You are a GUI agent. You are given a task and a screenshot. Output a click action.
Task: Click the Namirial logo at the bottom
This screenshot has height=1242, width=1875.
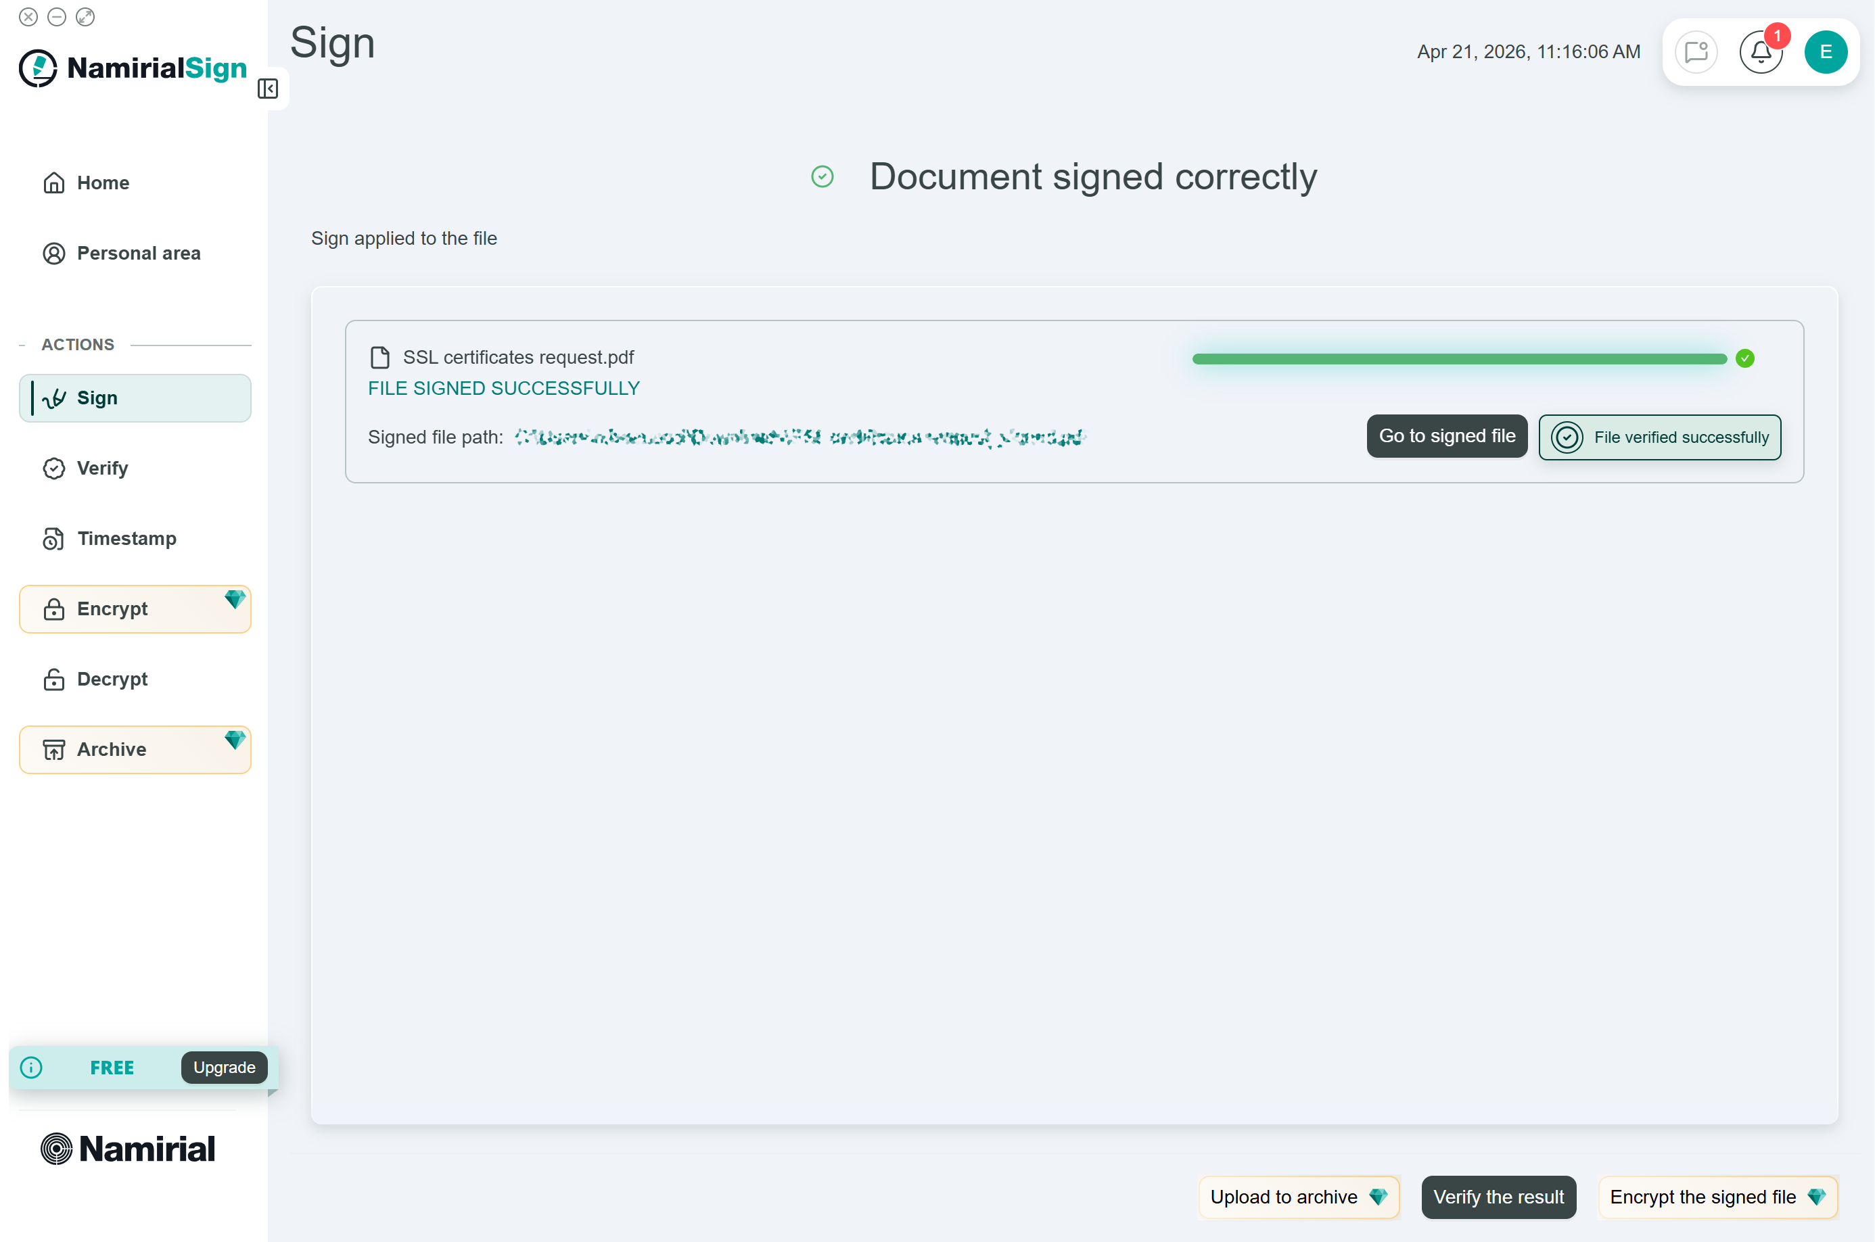pos(128,1149)
